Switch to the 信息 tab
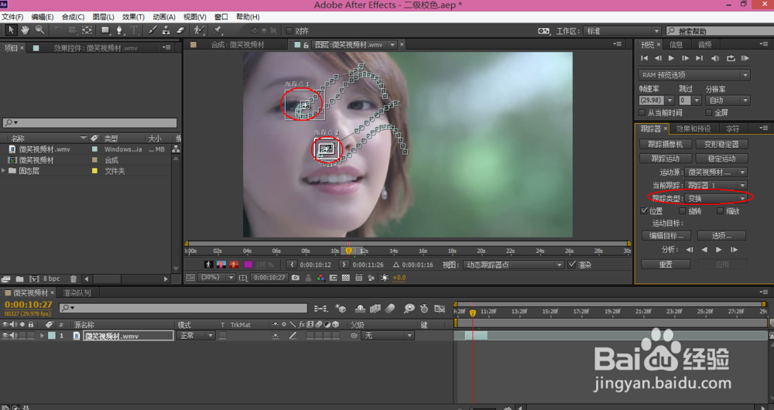This screenshot has width=774, height=410. 676,45
